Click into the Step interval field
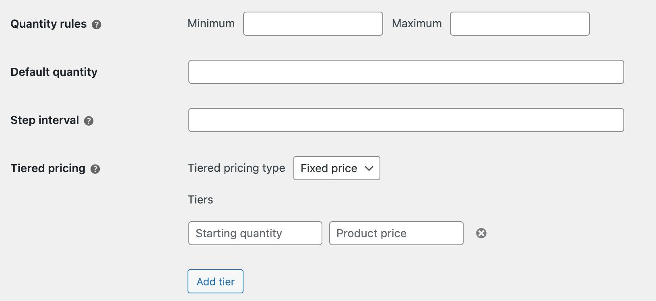 click(x=406, y=120)
